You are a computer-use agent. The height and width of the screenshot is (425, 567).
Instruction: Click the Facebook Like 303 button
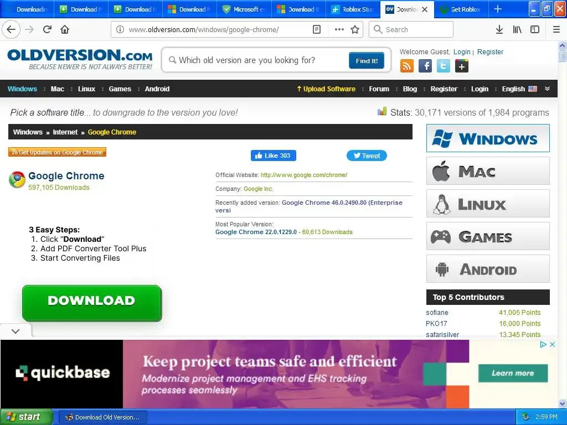pyautogui.click(x=274, y=156)
